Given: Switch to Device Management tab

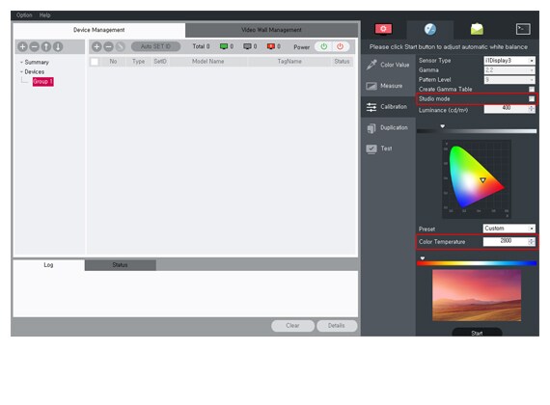Looking at the screenshot, I should [99, 30].
